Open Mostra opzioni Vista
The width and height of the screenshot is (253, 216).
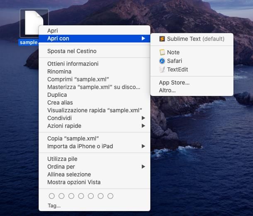coord(95,182)
